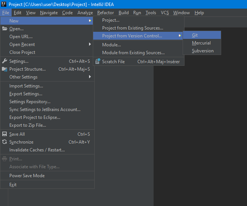Choose Module... in the New submenu

[x=138, y=45]
